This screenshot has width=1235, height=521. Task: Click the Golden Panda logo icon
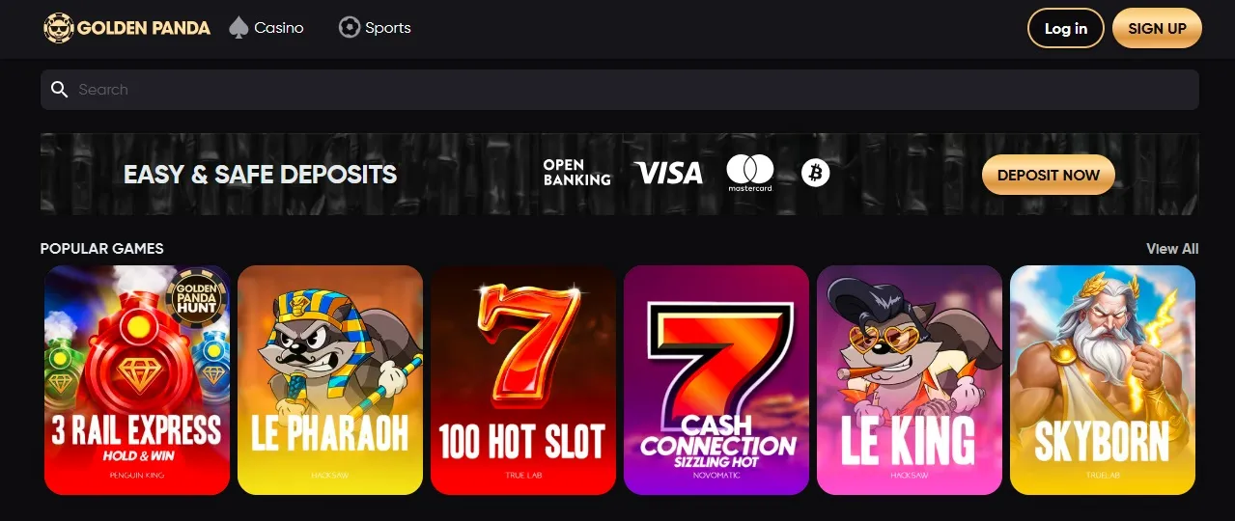pos(59,28)
